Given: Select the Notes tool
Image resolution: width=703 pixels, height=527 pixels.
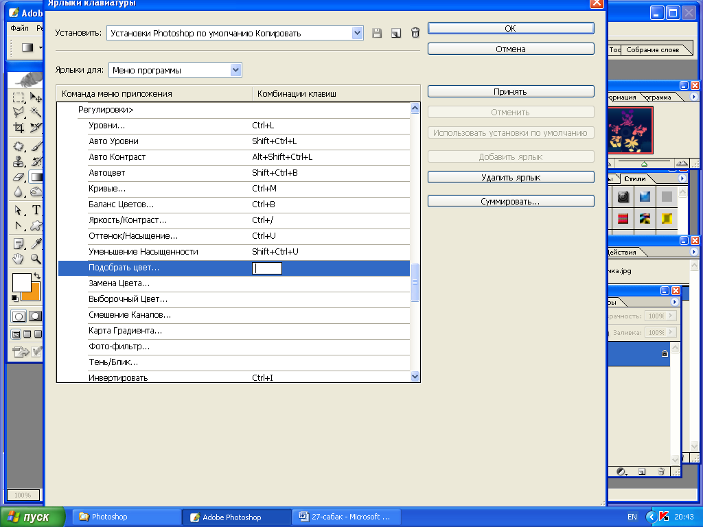Looking at the screenshot, I should [x=18, y=244].
